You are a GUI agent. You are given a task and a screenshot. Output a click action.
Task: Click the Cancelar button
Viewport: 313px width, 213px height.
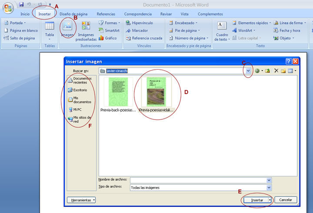point(286,200)
